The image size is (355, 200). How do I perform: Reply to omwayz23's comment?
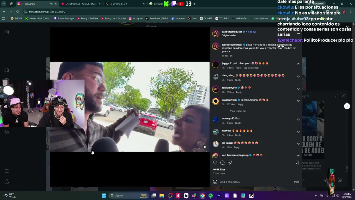pyautogui.click(x=238, y=123)
